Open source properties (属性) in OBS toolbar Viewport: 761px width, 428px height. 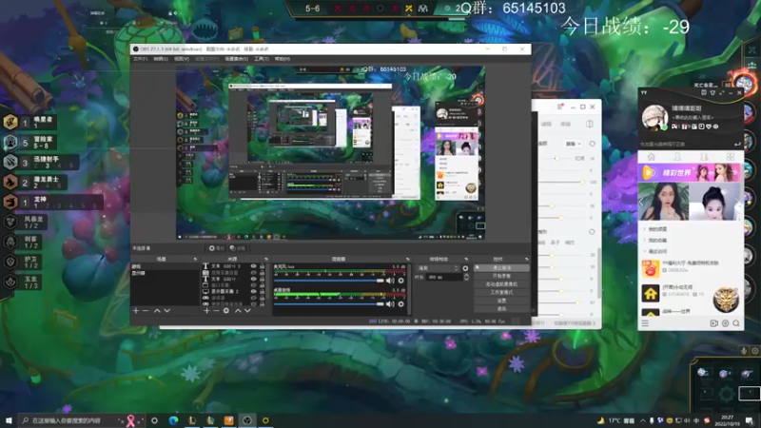216,248
